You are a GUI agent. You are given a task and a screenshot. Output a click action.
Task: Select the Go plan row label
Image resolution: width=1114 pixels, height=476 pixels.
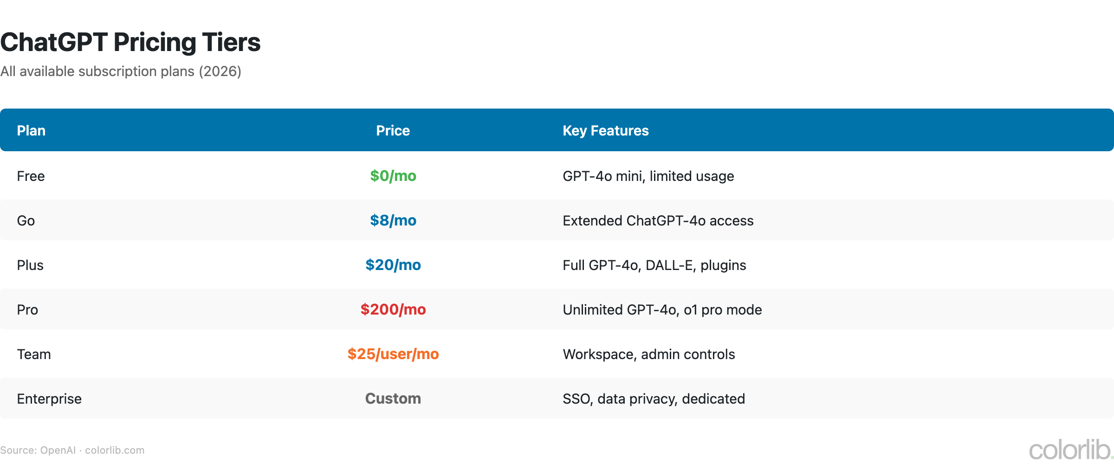coord(26,221)
